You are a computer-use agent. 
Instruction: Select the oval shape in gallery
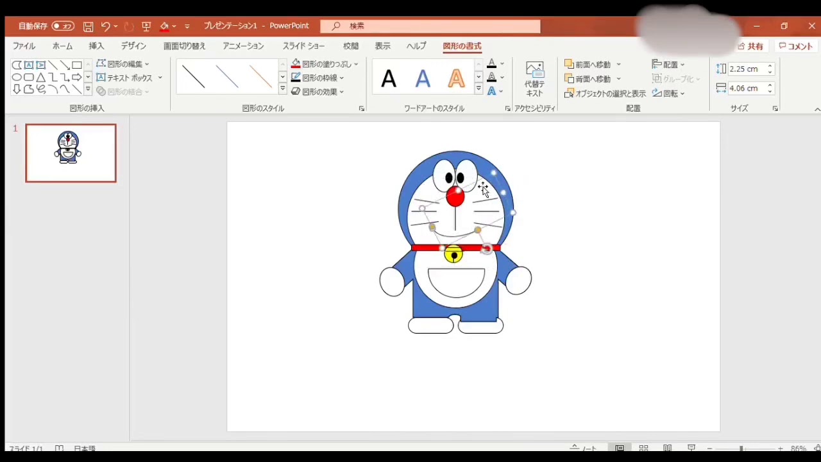tap(17, 78)
